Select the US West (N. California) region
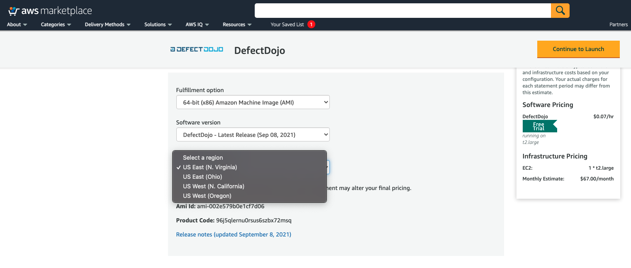 coord(213,186)
